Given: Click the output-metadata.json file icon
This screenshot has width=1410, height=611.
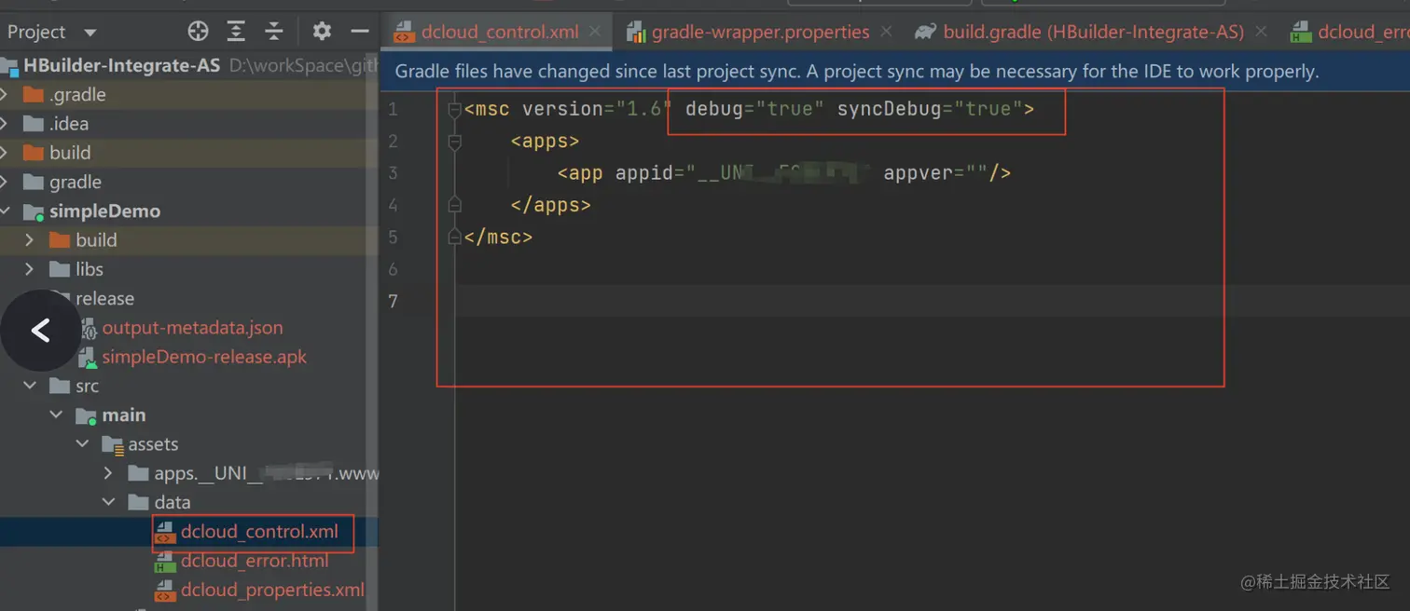Looking at the screenshot, I should coord(88,328).
